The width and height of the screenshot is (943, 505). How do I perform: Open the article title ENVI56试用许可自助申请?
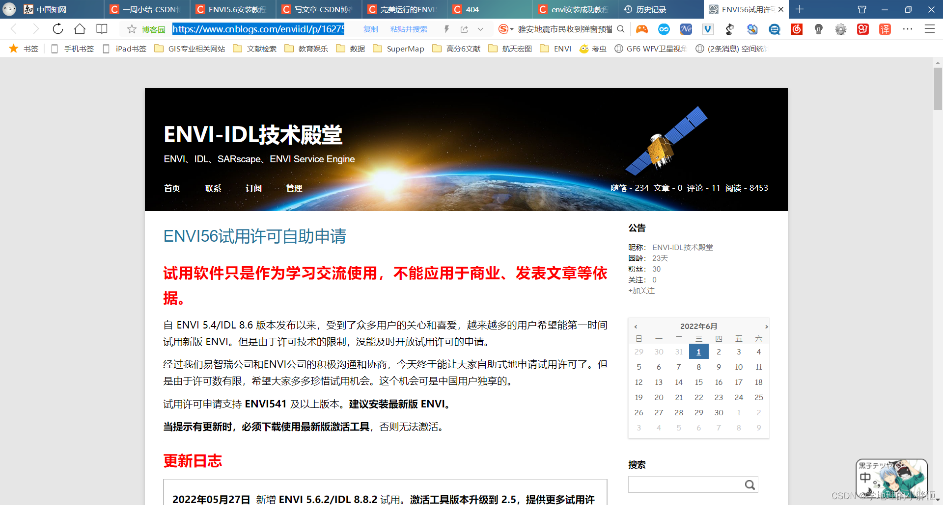pyautogui.click(x=254, y=236)
